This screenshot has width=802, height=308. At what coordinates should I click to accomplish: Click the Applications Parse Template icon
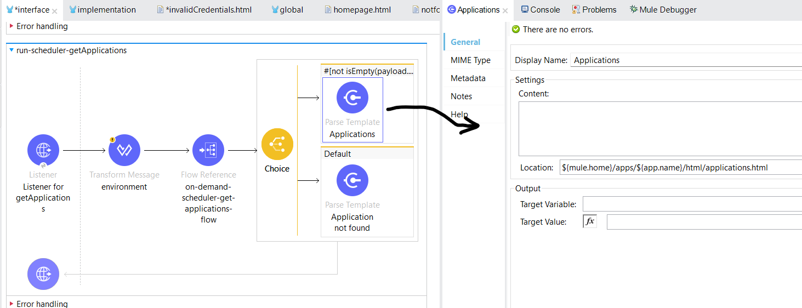click(352, 98)
